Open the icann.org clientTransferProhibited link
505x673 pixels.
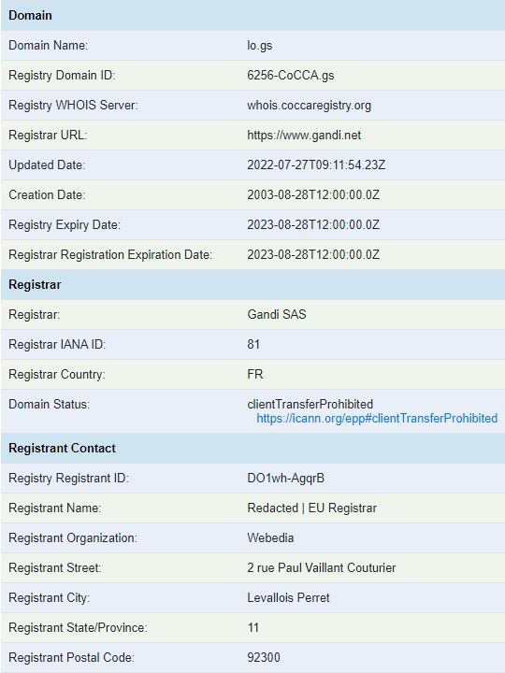[x=377, y=418]
